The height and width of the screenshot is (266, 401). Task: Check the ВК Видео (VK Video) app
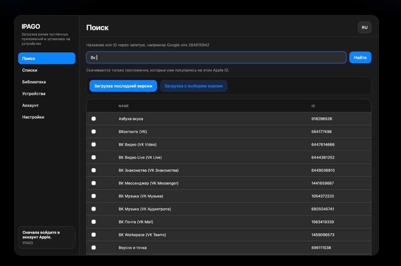(x=94, y=145)
